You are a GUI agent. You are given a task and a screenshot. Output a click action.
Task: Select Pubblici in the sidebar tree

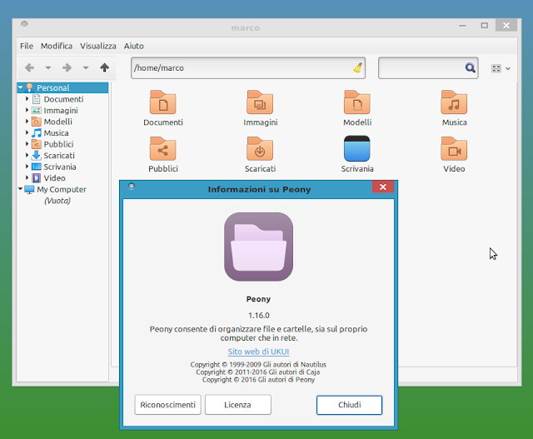click(x=58, y=144)
